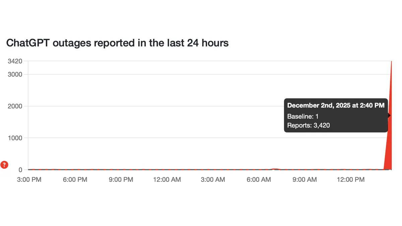
Task: Click the chart title about ChatGPT outages
Action: coord(117,43)
